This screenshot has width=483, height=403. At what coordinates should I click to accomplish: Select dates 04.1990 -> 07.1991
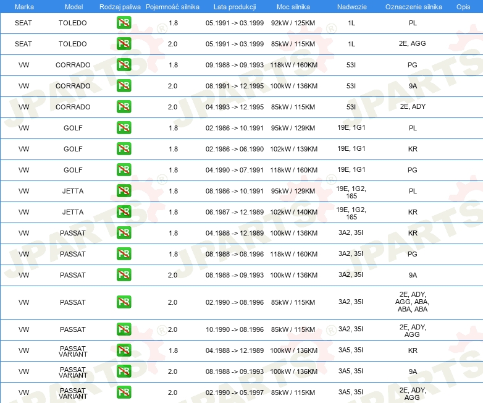(x=235, y=169)
